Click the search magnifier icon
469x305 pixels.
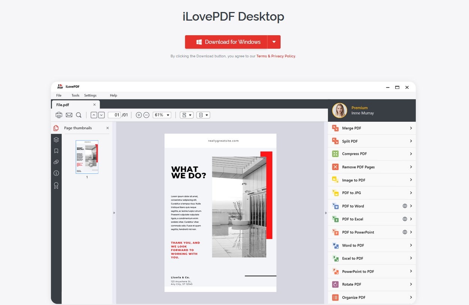(x=79, y=115)
